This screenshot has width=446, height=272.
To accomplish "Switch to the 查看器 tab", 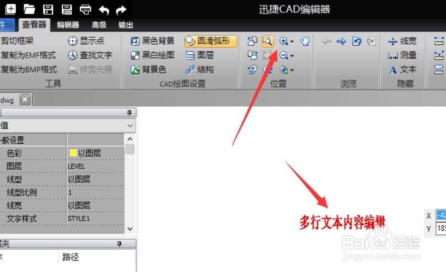I will pyautogui.click(x=34, y=25).
